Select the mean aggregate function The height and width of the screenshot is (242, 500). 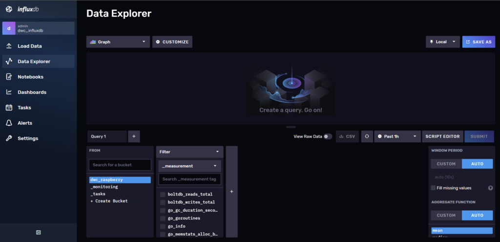click(462, 230)
